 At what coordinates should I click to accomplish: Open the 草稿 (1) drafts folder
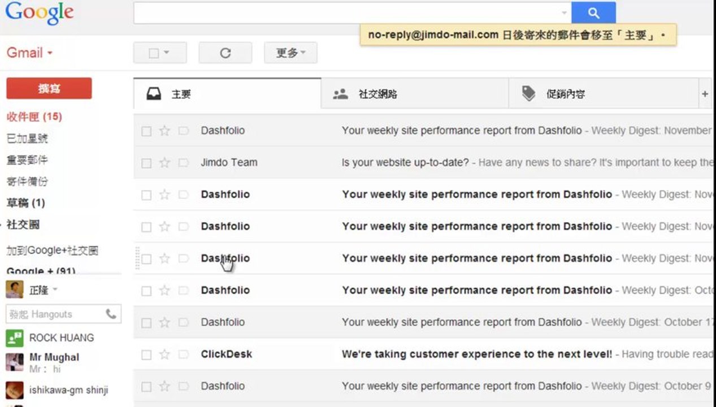point(25,203)
